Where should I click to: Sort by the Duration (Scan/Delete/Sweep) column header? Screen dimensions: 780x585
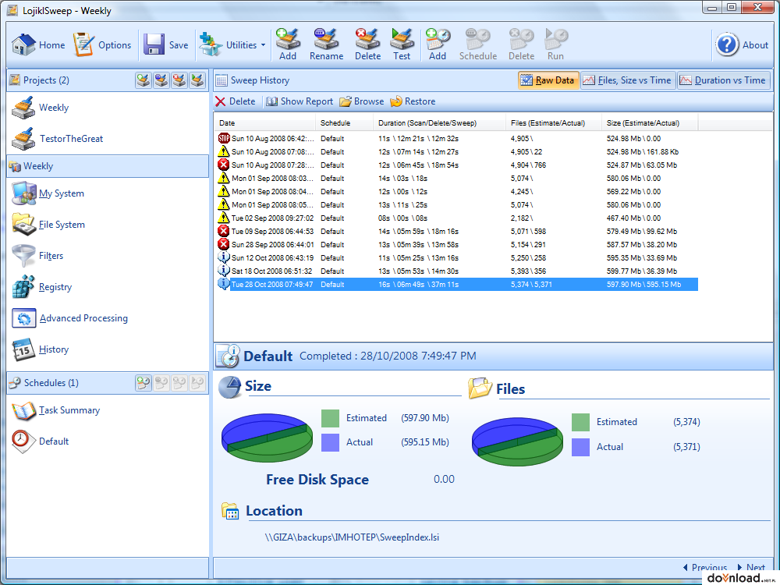click(x=439, y=123)
